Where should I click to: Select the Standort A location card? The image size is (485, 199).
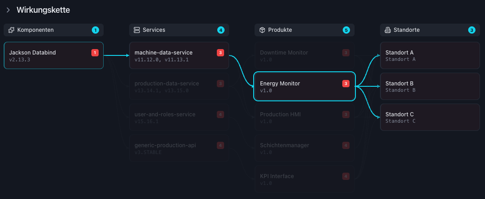430,55
